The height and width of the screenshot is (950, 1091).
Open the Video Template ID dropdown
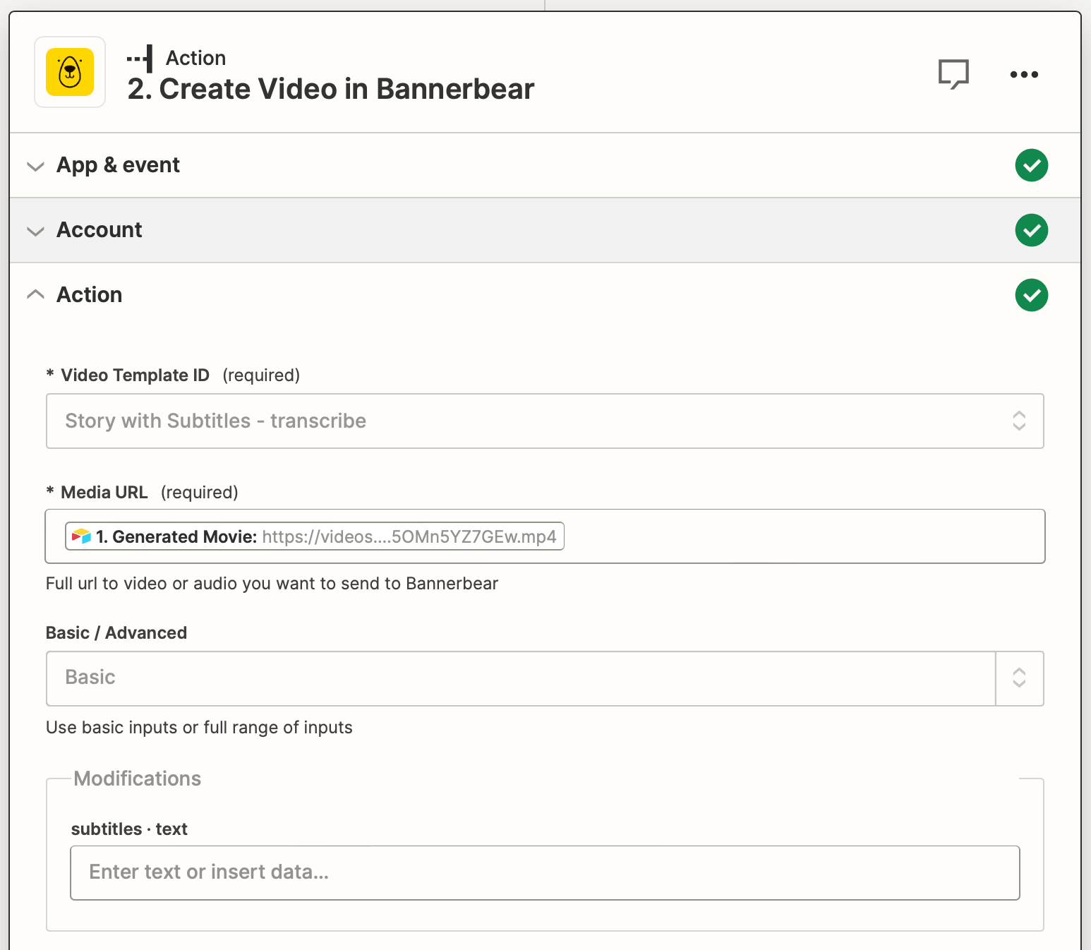point(544,421)
